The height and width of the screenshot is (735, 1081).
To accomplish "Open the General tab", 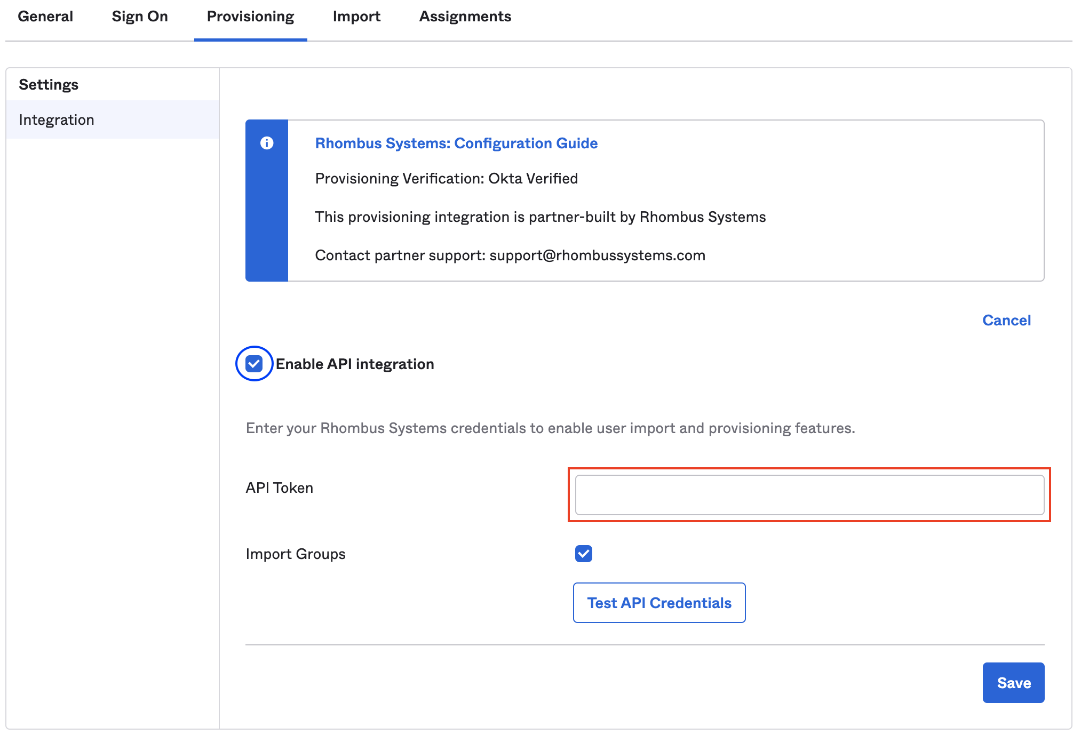I will [x=45, y=17].
